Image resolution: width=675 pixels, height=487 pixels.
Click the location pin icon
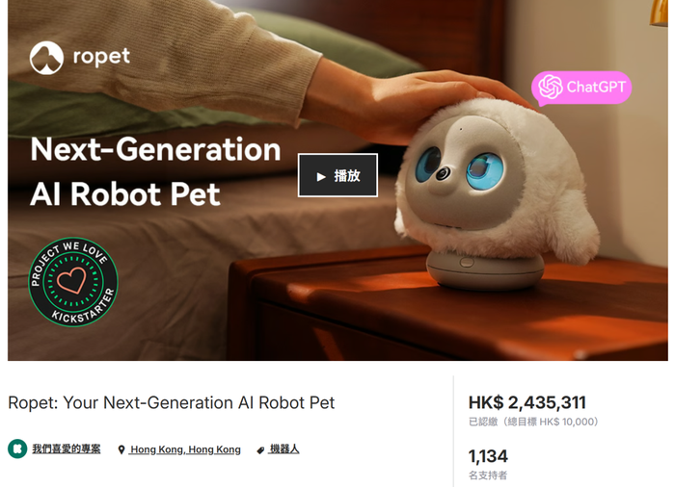tap(121, 450)
